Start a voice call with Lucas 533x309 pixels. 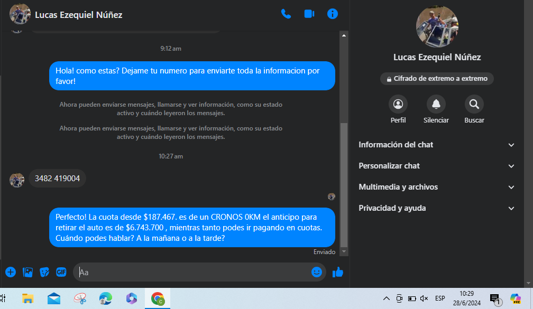286,14
